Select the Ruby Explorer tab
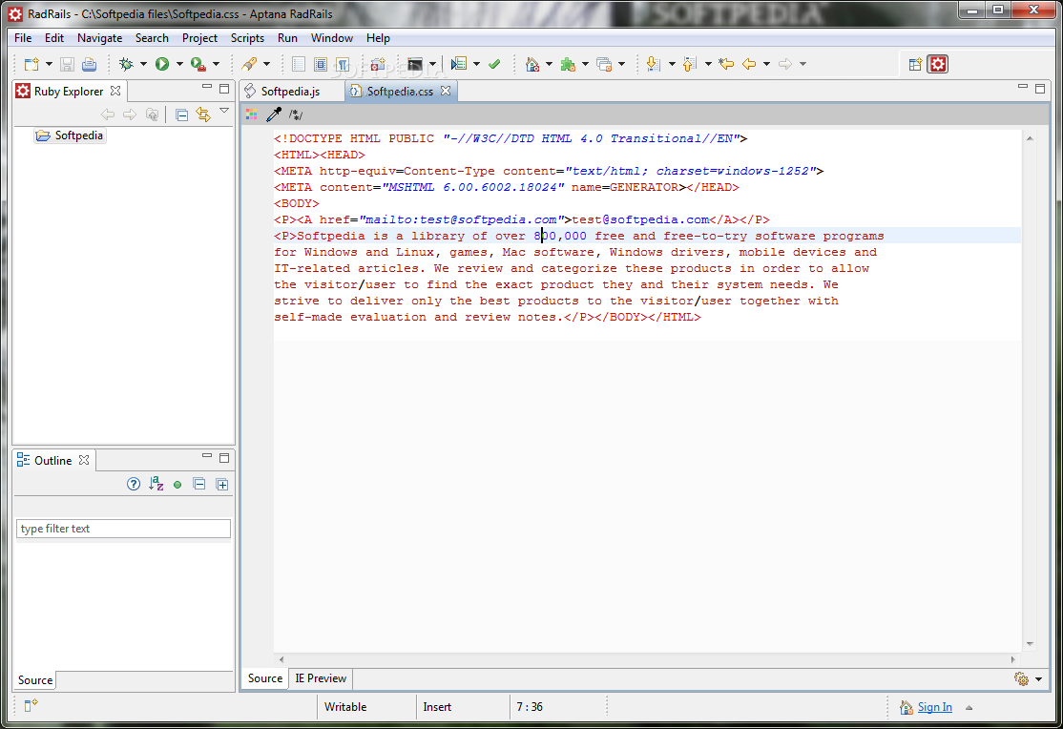 point(69,92)
